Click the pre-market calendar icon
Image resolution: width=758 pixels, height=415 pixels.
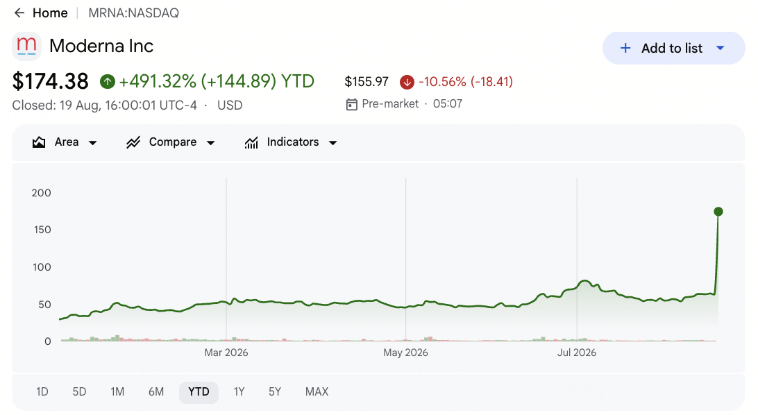351,104
